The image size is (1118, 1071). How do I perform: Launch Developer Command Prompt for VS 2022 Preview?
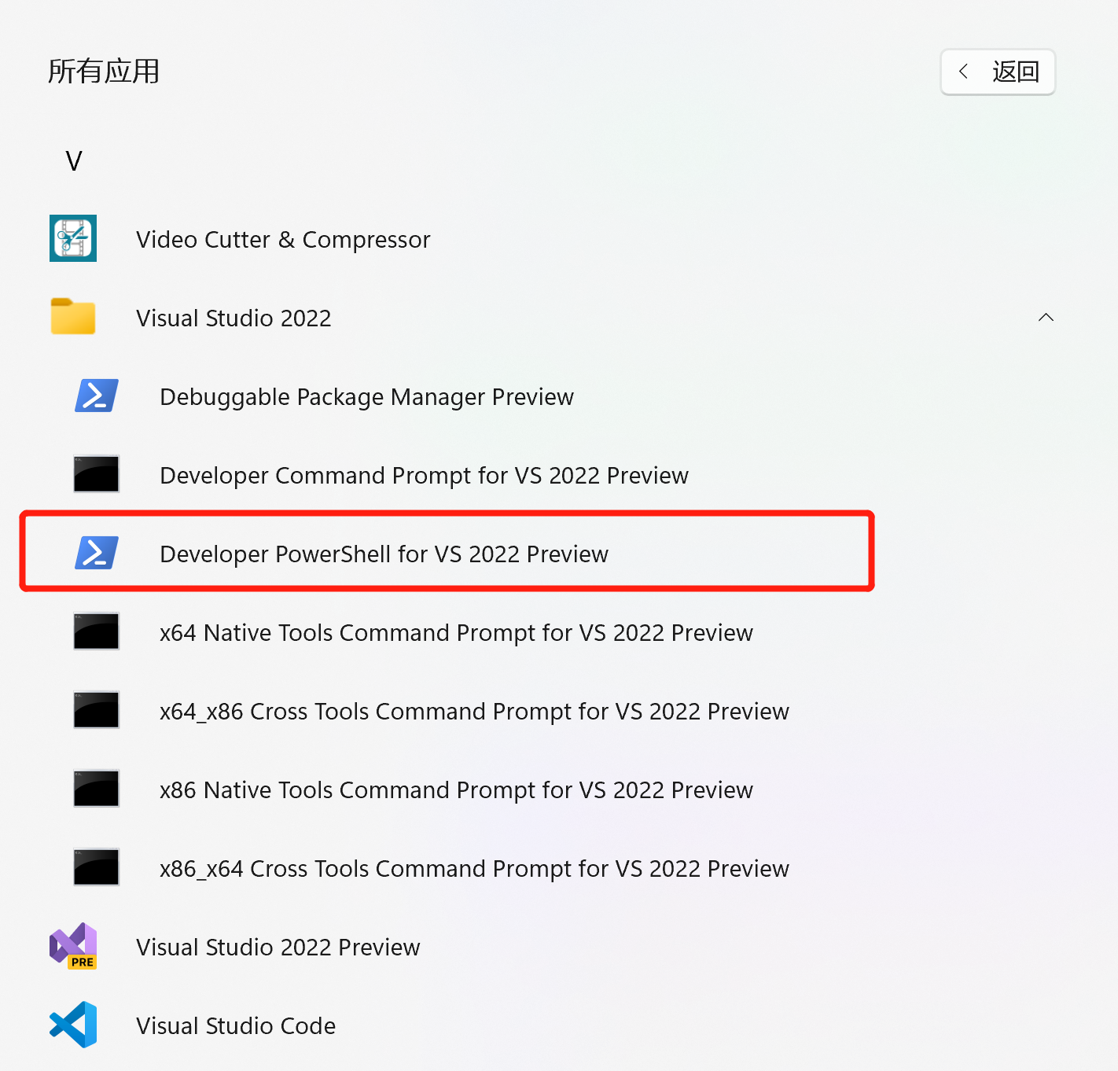point(424,476)
